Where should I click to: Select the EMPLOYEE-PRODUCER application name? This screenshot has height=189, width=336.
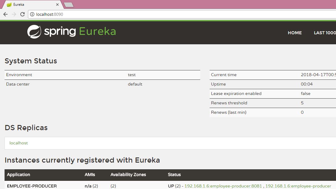(32, 186)
